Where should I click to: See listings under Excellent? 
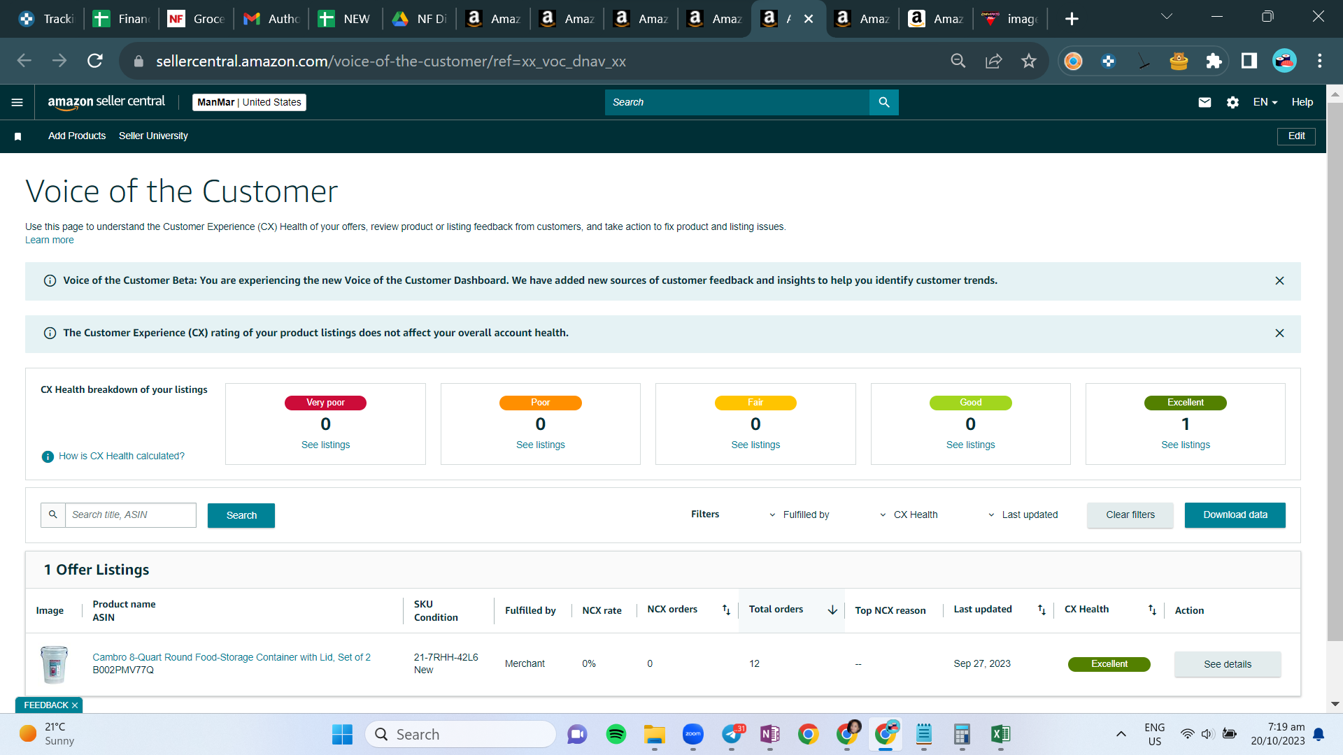[x=1185, y=445]
